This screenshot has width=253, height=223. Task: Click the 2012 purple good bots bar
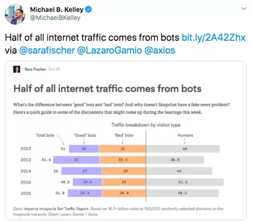click(84, 149)
